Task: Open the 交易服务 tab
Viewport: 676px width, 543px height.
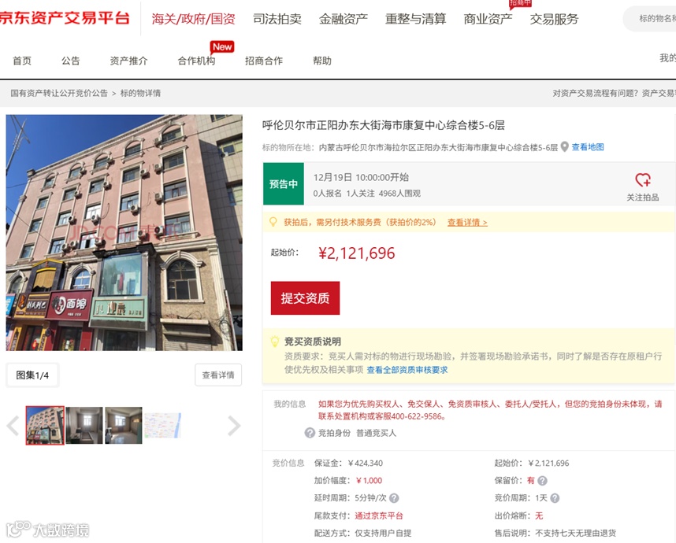Action: tap(554, 19)
